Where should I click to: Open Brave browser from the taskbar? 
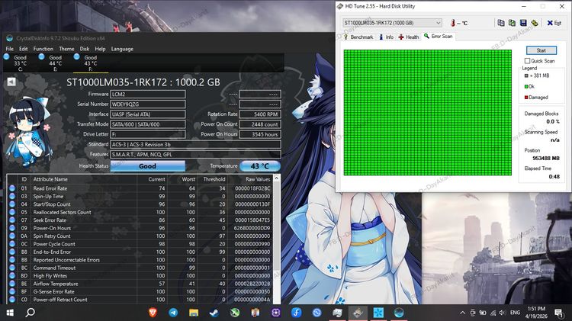tap(153, 313)
